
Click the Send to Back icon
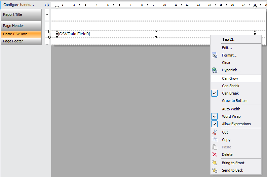click(215, 170)
